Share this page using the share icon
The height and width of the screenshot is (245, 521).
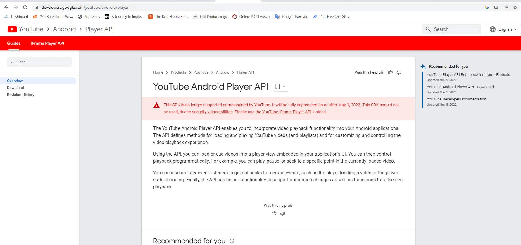pos(506,7)
